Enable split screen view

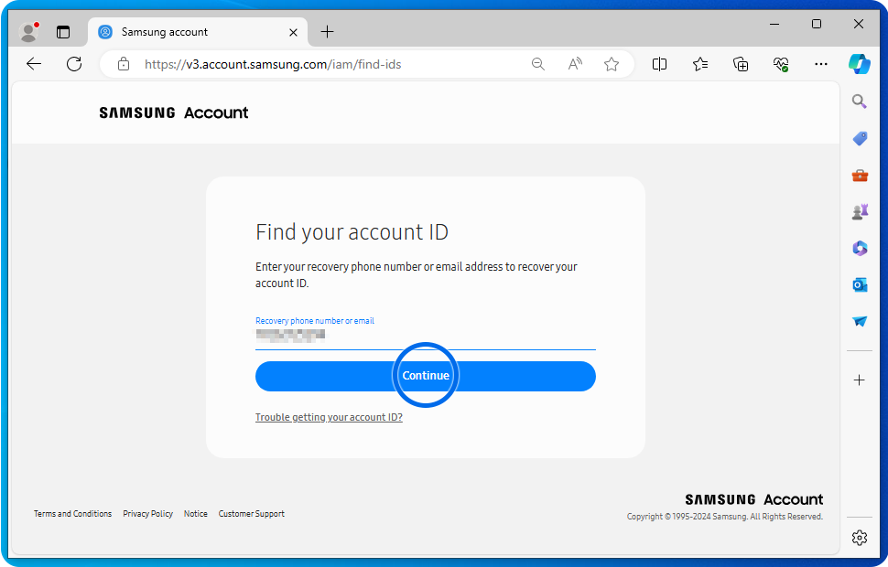659,64
